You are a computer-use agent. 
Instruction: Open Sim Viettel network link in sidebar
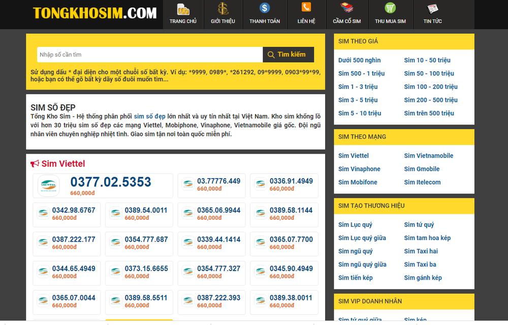(354, 156)
